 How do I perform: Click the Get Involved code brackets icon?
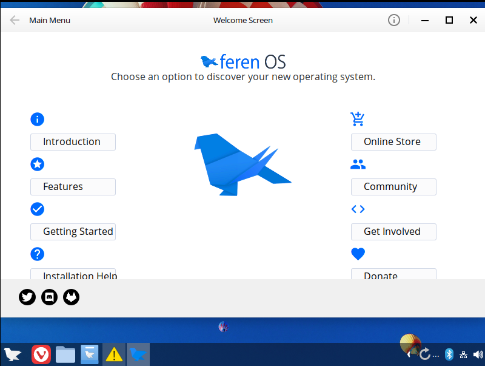(358, 209)
